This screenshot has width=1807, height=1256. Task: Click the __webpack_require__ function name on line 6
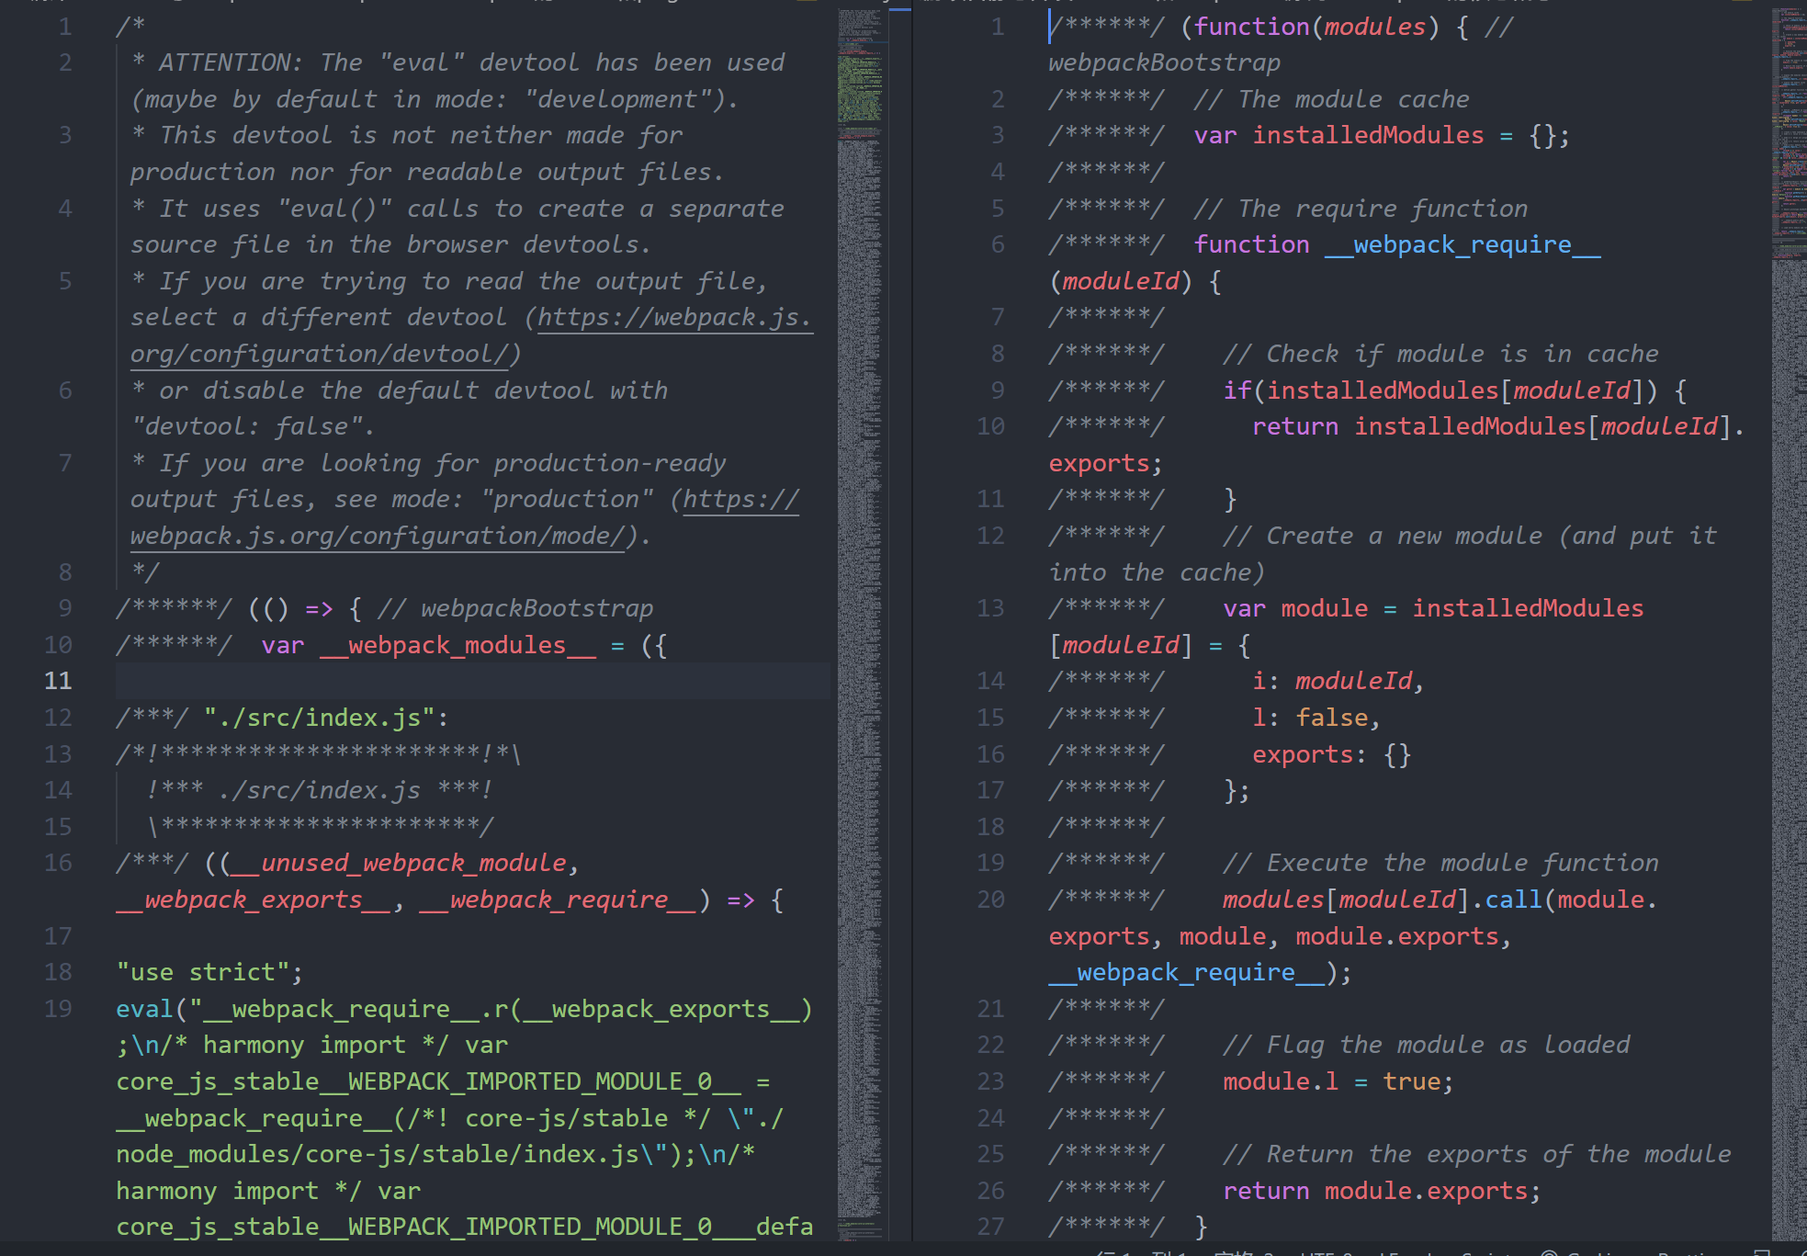1463,244
